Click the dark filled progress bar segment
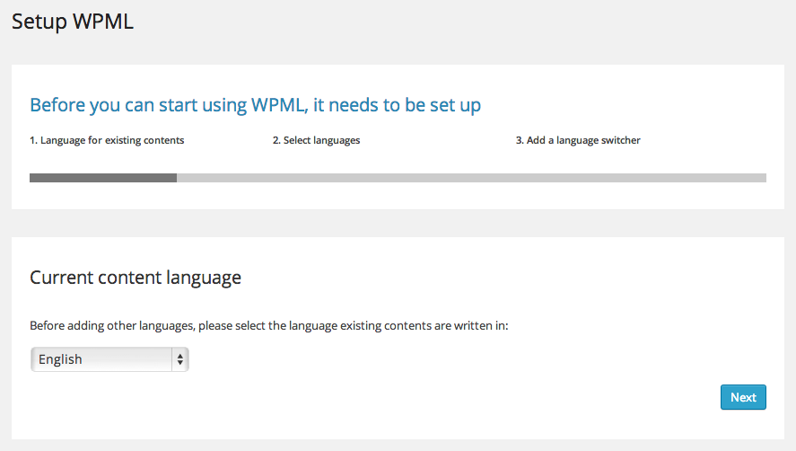796x451 pixels. (x=103, y=178)
